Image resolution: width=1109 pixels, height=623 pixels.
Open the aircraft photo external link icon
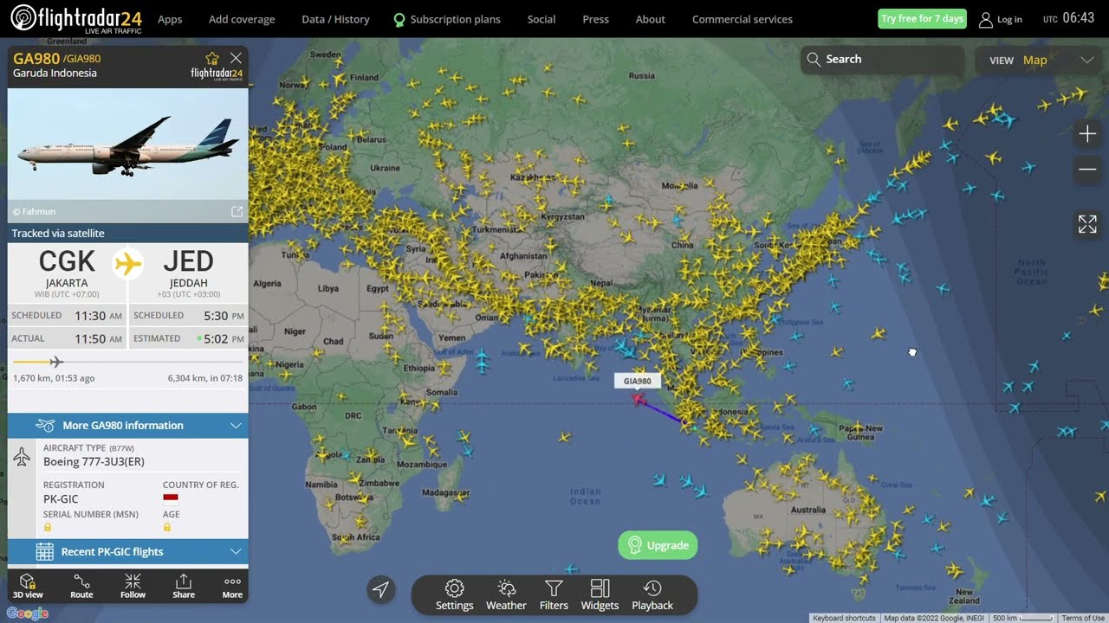[x=237, y=211]
